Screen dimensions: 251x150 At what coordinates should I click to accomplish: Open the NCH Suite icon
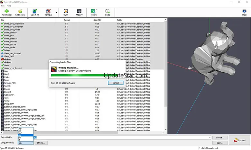tap(107, 12)
